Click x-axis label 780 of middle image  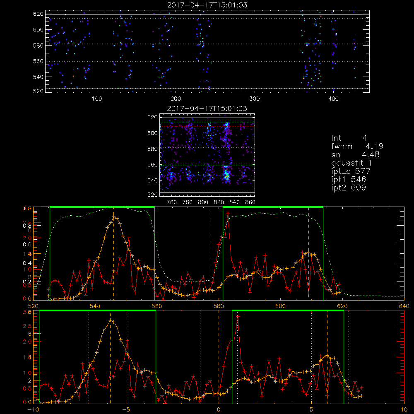coord(188,202)
